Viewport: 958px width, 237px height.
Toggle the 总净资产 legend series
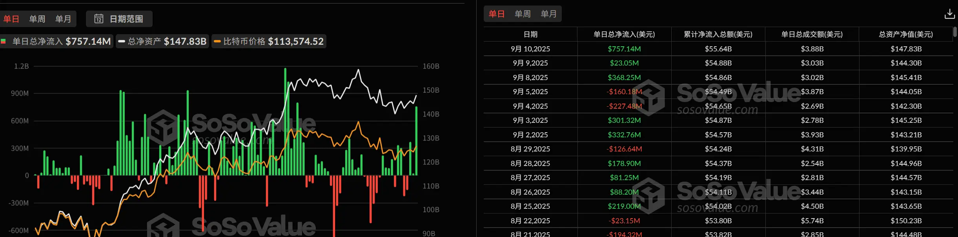tap(162, 41)
